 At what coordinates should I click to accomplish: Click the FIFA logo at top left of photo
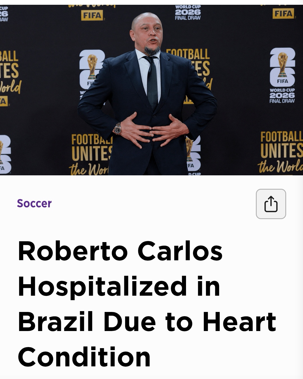pyautogui.click(x=92, y=15)
